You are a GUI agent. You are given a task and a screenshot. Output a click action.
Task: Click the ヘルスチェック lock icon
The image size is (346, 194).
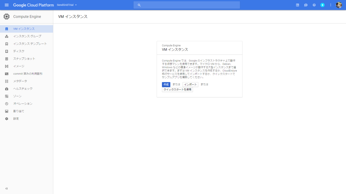[7, 89]
